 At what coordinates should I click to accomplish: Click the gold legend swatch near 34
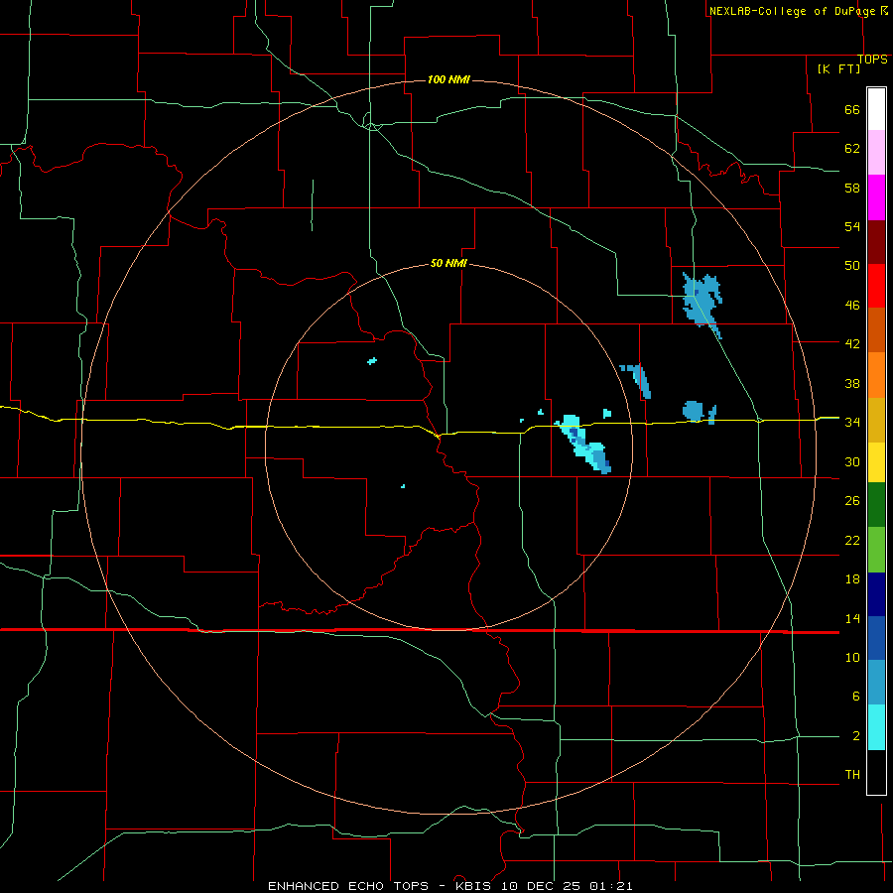tap(876, 420)
